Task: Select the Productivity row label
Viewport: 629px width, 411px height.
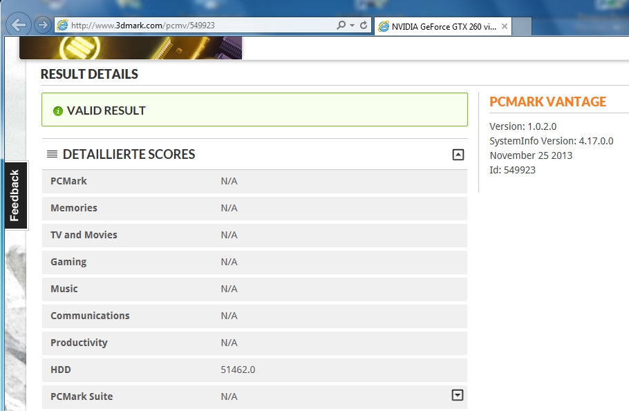Action: 79,343
